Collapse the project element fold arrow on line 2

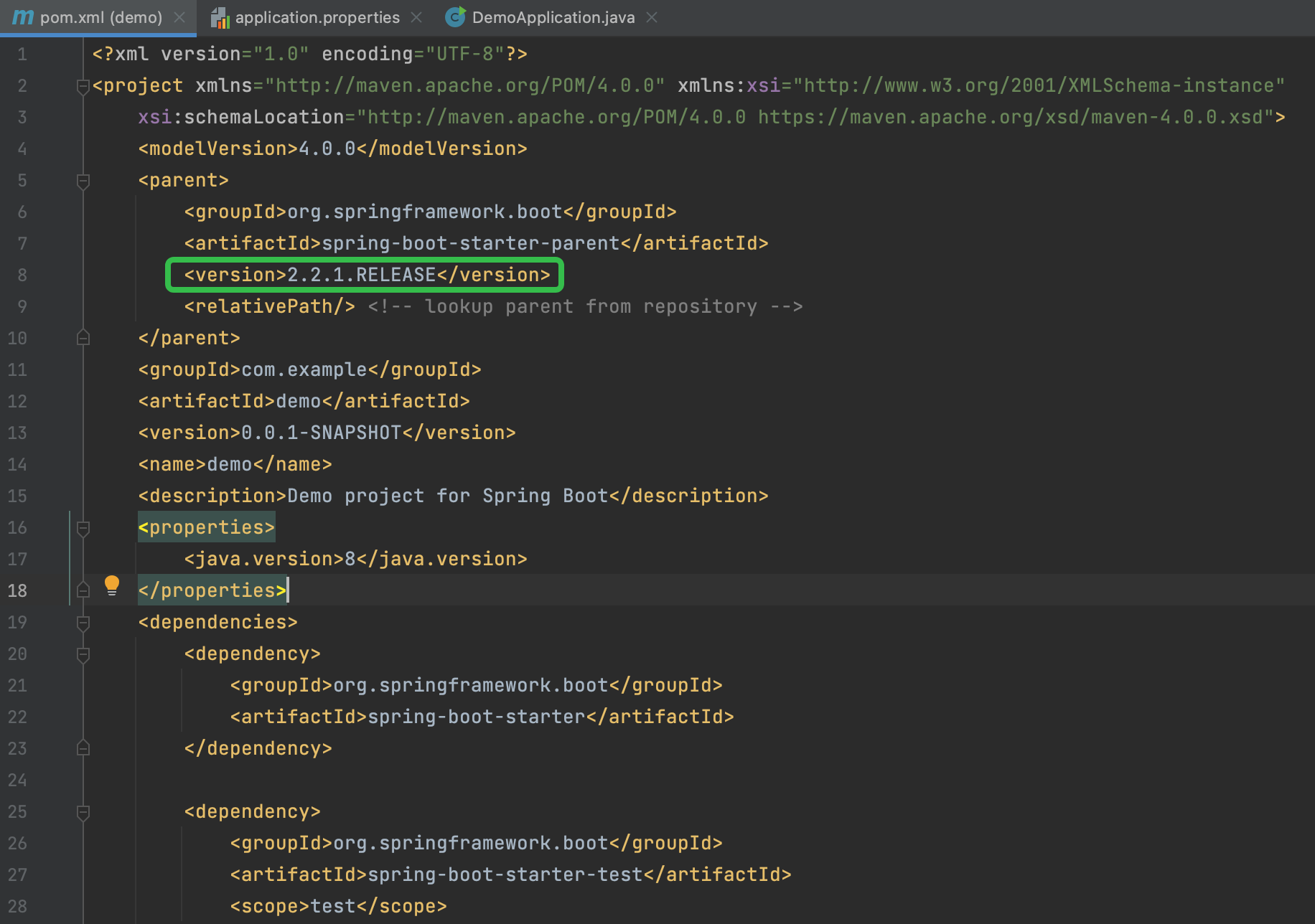[83, 85]
